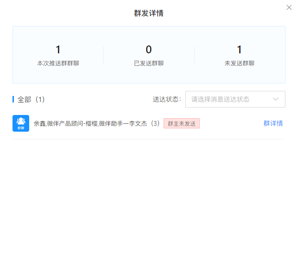Open the 群详情 link
The height and width of the screenshot is (274, 297).
pos(273,123)
